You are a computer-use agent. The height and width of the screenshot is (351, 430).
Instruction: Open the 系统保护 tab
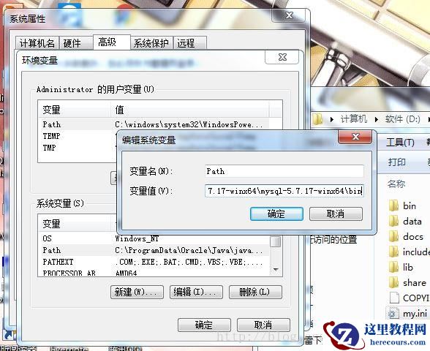click(151, 43)
